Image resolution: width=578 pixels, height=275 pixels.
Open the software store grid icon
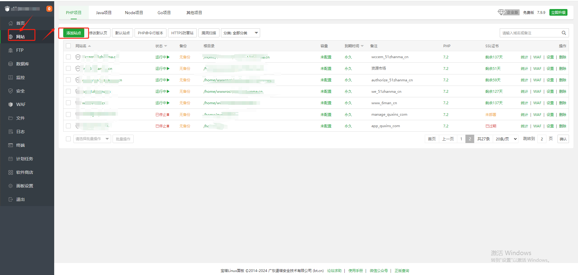click(x=11, y=172)
